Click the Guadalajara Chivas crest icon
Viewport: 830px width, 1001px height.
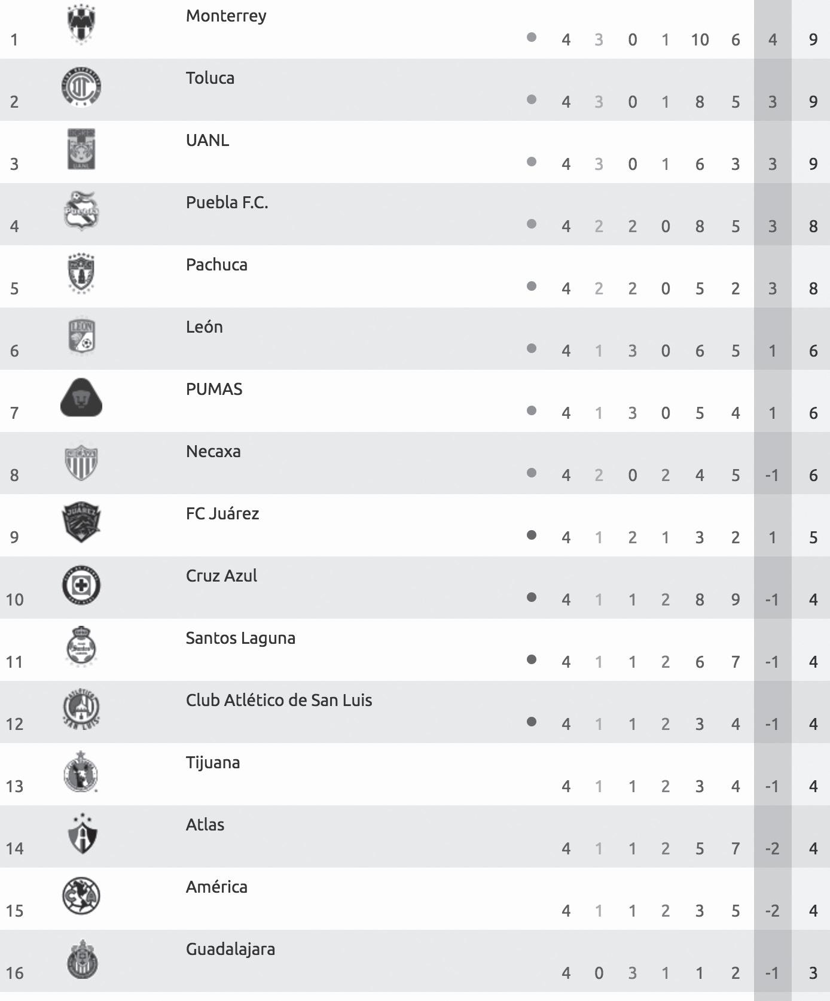(x=81, y=959)
